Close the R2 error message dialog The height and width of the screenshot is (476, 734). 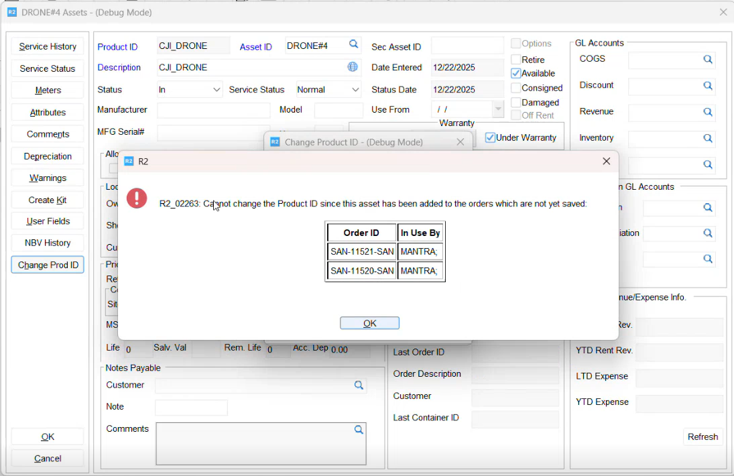pos(606,162)
